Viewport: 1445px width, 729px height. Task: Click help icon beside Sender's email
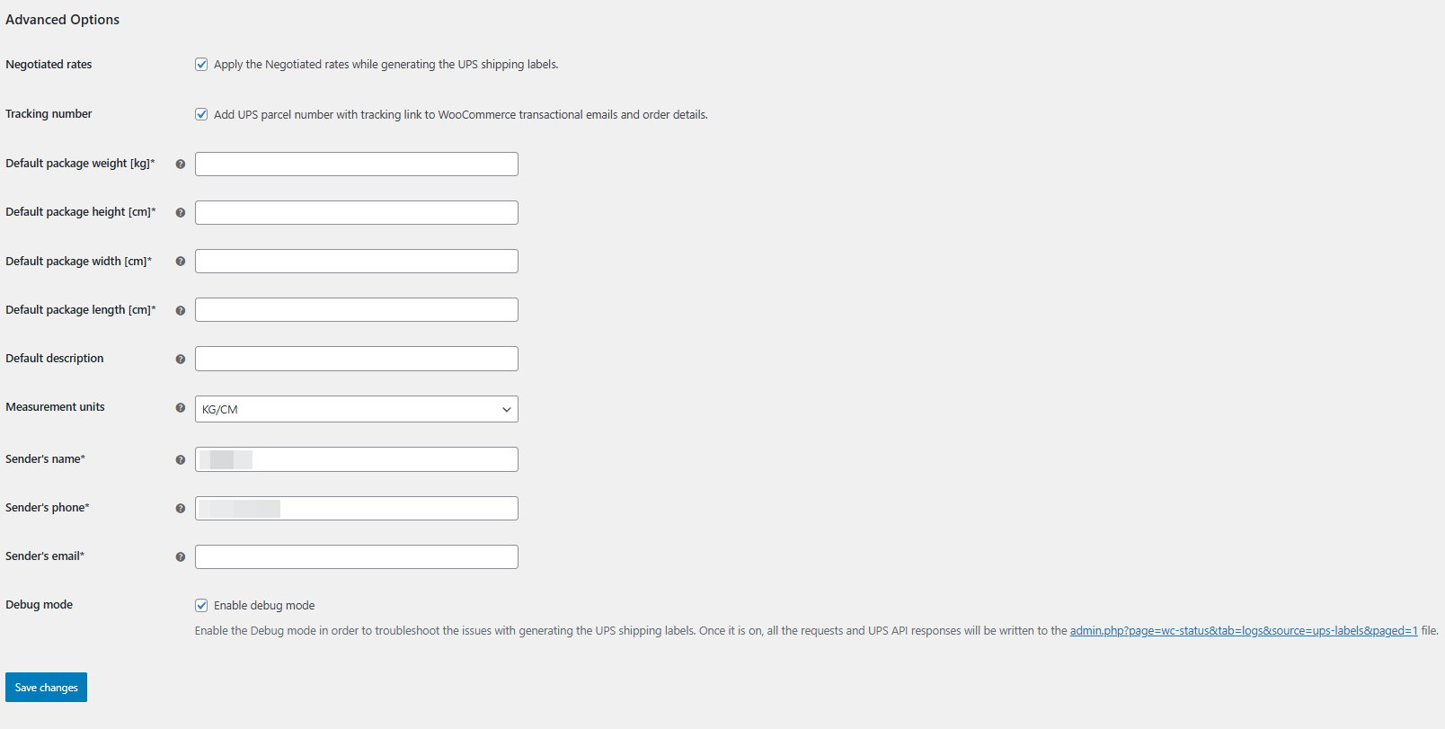[181, 557]
